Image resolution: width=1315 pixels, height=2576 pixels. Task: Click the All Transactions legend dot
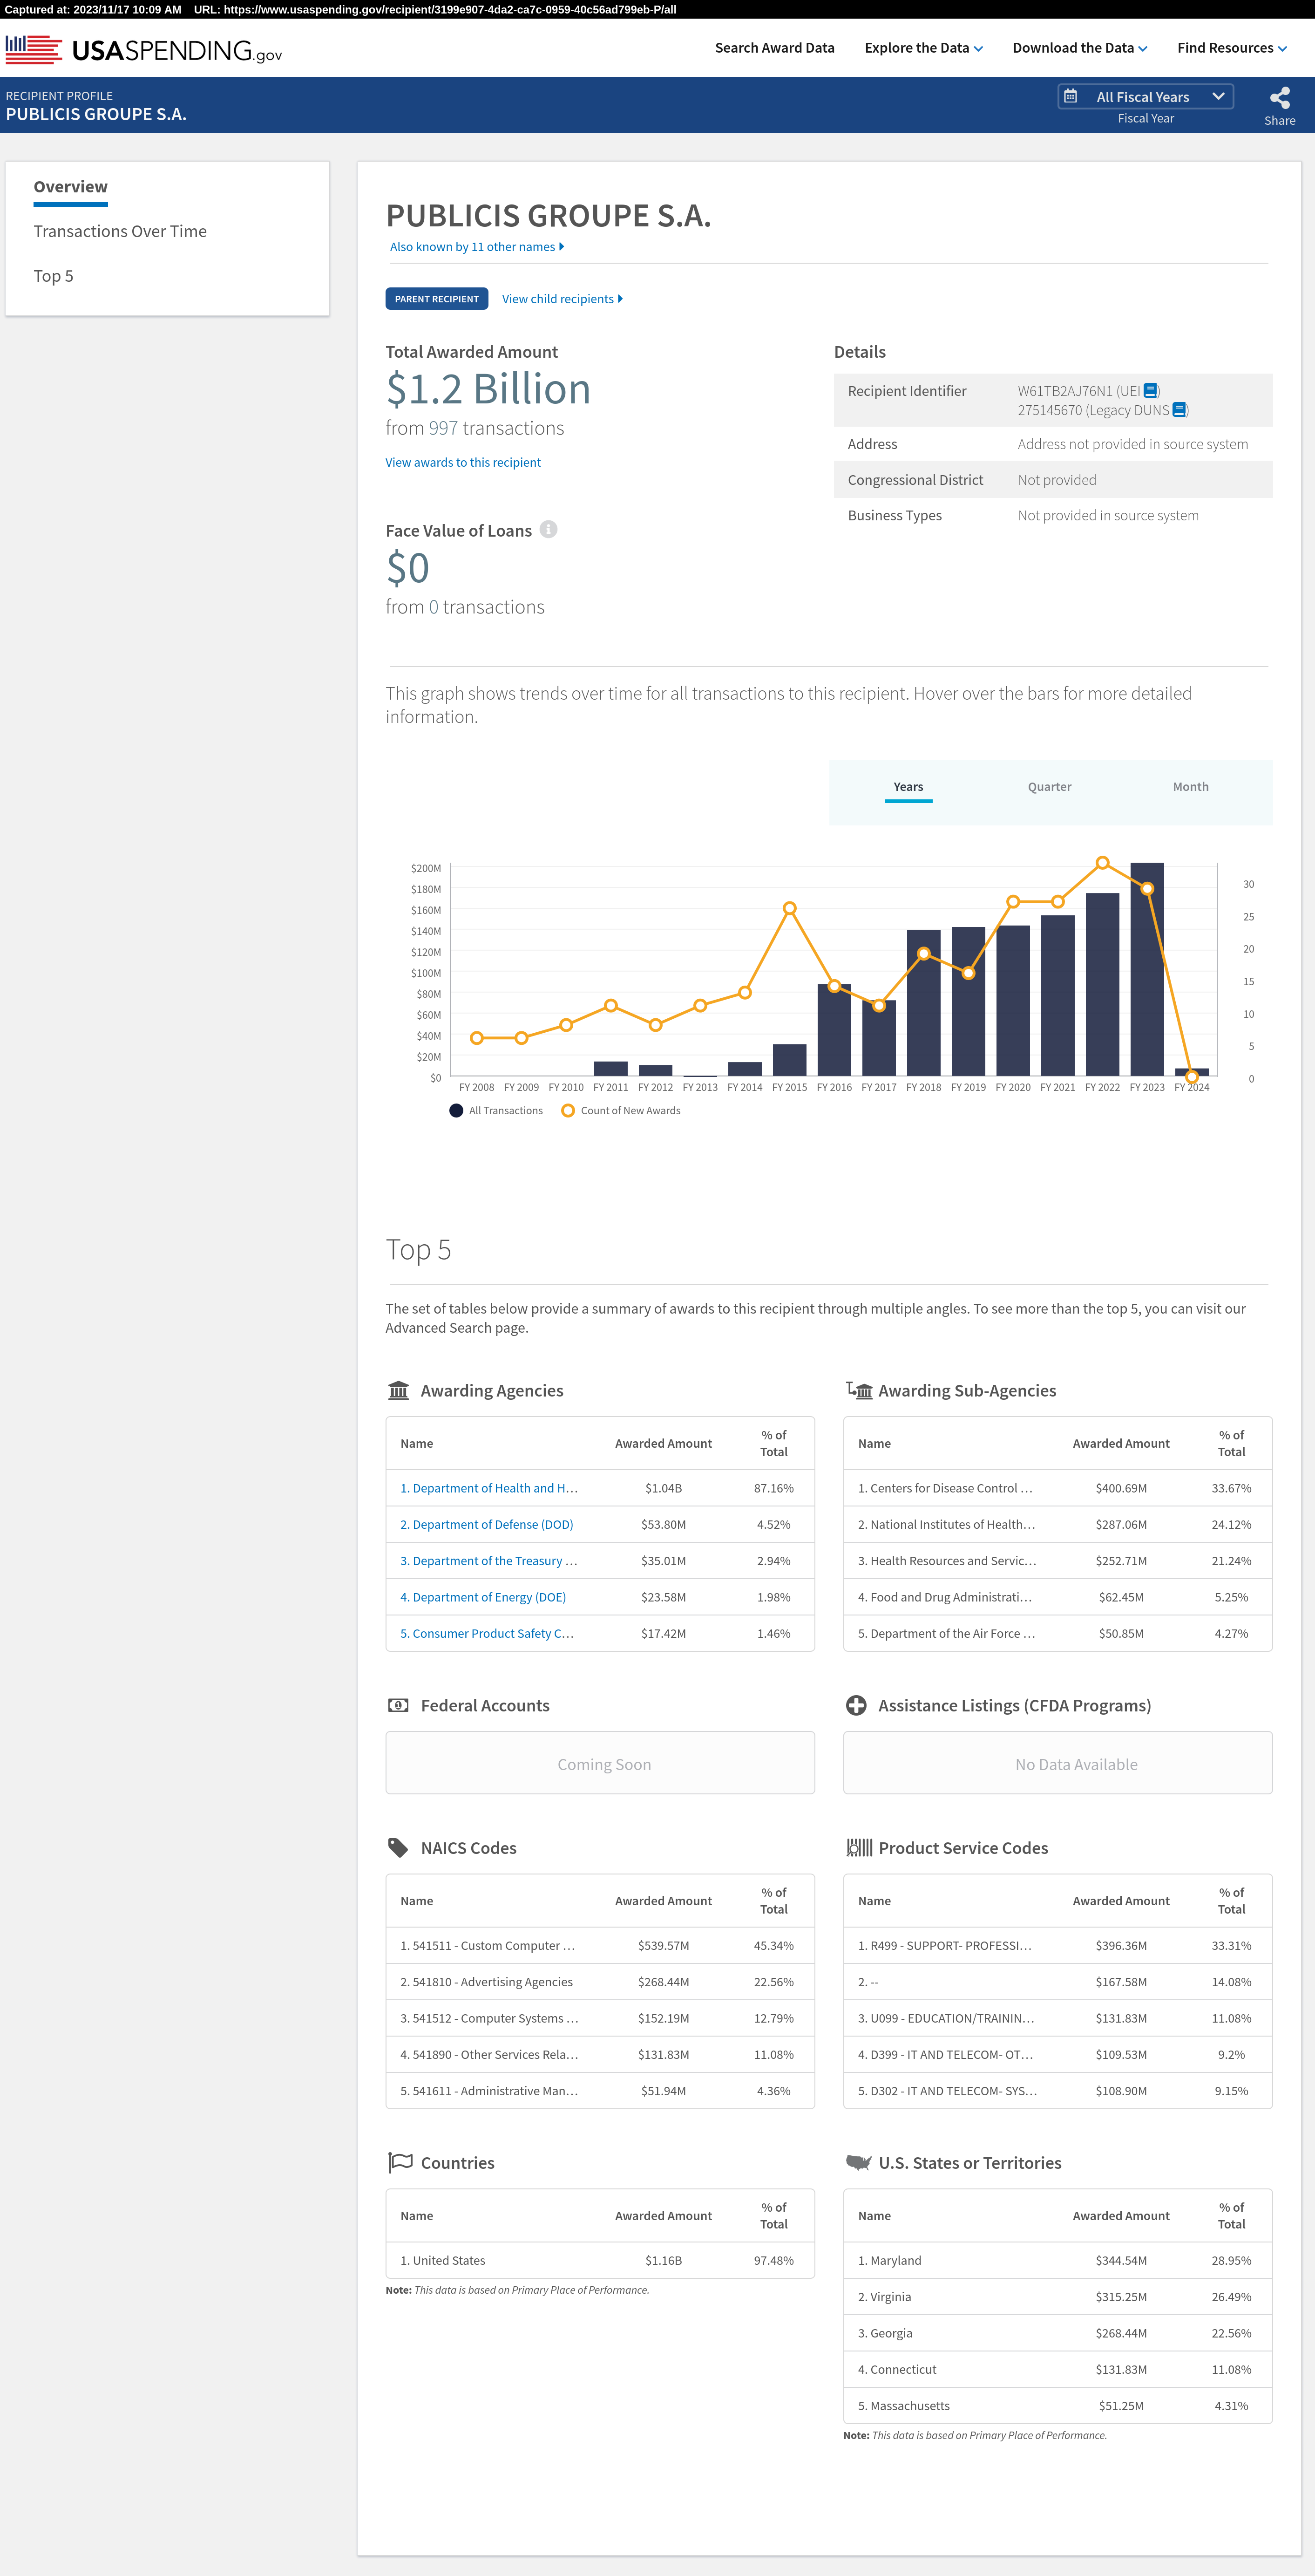(456, 1111)
